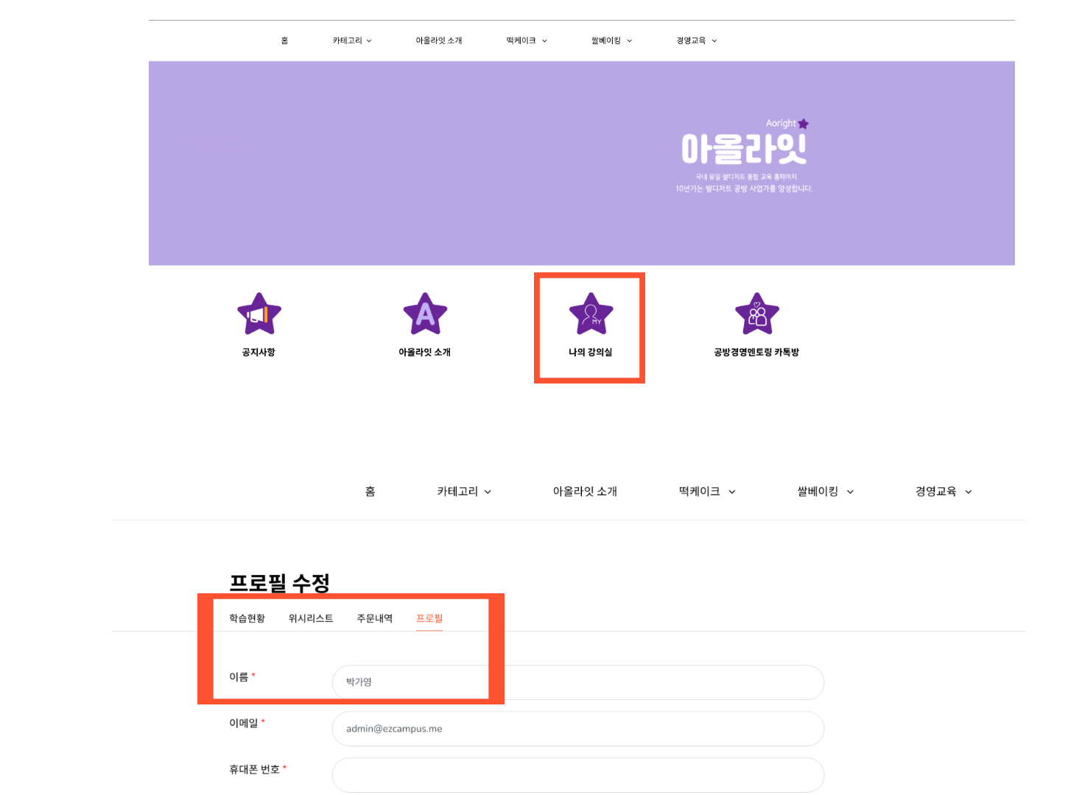This screenshot has height=795, width=1068.
Task: Open the 아올라잇 소개 star icon
Action: point(425,314)
